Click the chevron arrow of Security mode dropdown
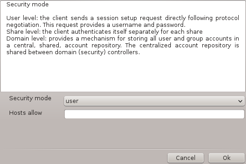This screenshot has height=164, width=246. click(x=240, y=101)
